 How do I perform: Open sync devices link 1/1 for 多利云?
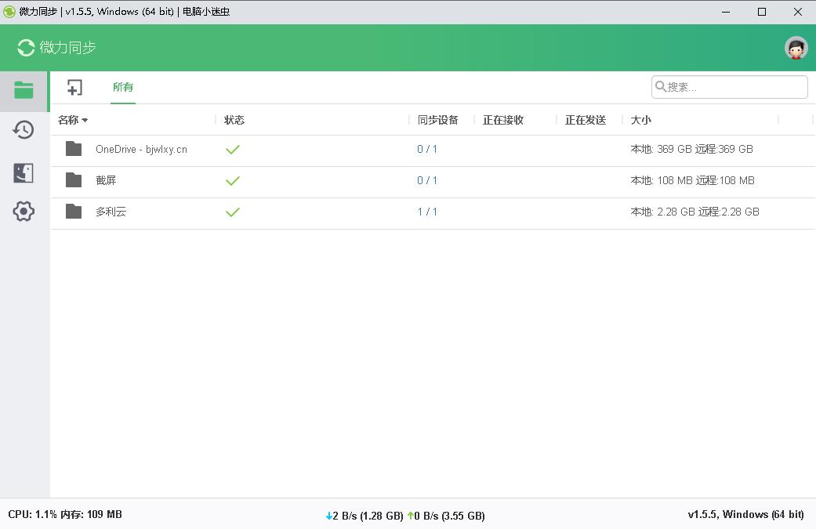click(x=427, y=212)
